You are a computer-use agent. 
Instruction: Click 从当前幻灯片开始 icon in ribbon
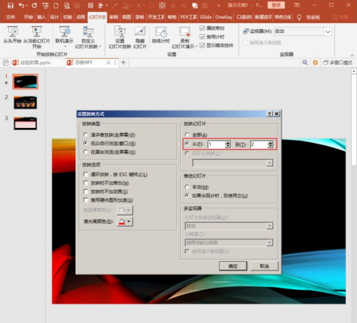[36, 32]
